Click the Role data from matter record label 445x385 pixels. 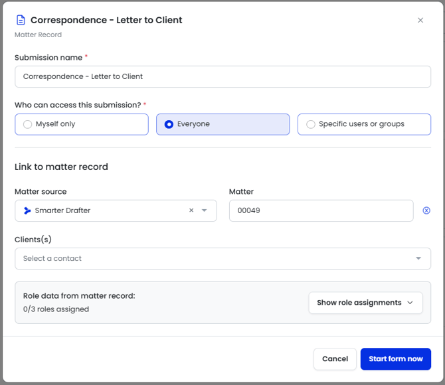[79, 295]
